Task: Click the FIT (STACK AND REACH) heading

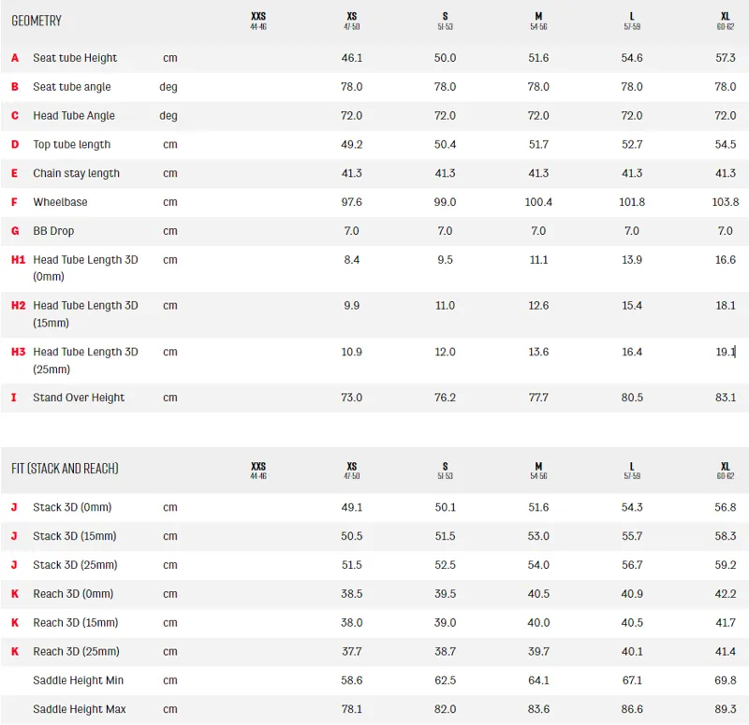Action: coord(65,469)
